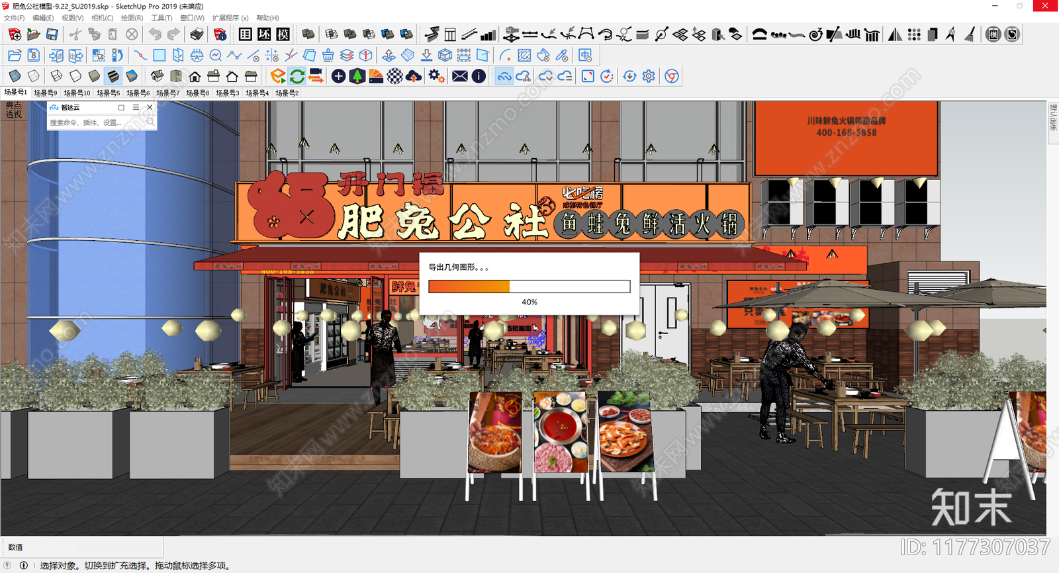Toggle Enscape live updates green arrows icon
Image resolution: width=1059 pixels, height=573 pixels.
297,76
